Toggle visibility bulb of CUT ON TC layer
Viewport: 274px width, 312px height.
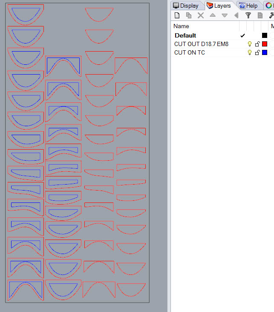[x=250, y=52]
